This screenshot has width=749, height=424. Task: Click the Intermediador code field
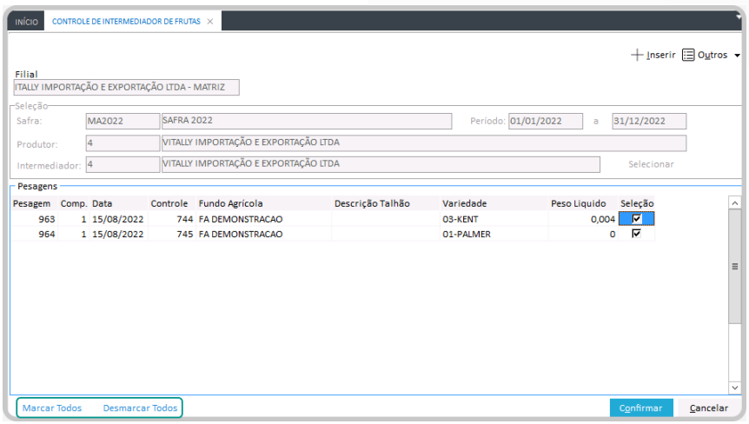click(x=123, y=165)
